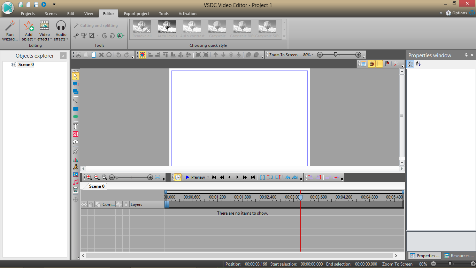Start playback with the Preview button
This screenshot has width=476, height=268.
pos(194,177)
